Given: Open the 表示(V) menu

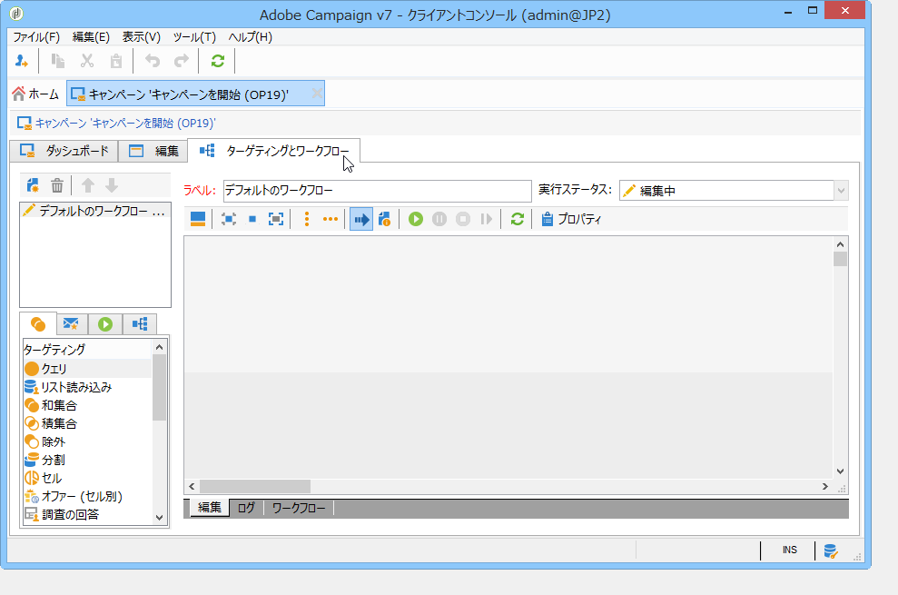Looking at the screenshot, I should [142, 37].
